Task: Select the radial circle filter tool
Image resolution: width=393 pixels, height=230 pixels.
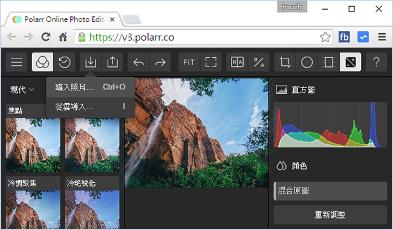Action: [307, 62]
